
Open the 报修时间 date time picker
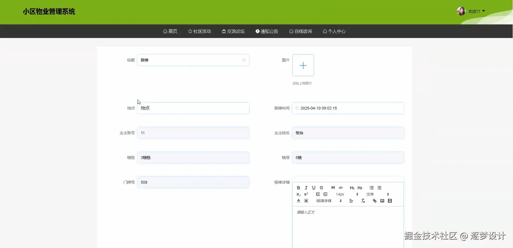tap(348, 108)
